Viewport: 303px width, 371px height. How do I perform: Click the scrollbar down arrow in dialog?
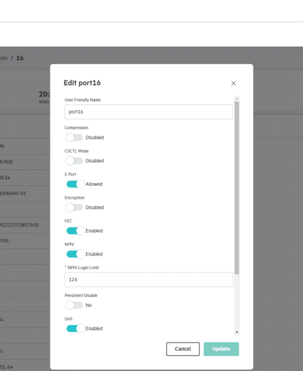(x=237, y=332)
